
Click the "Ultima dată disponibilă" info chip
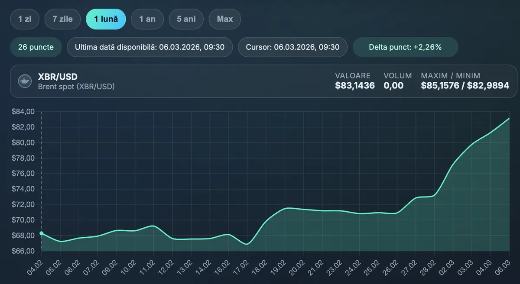point(149,47)
